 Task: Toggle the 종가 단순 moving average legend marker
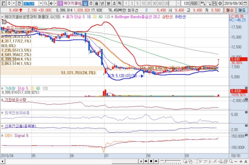coord(64,17)
